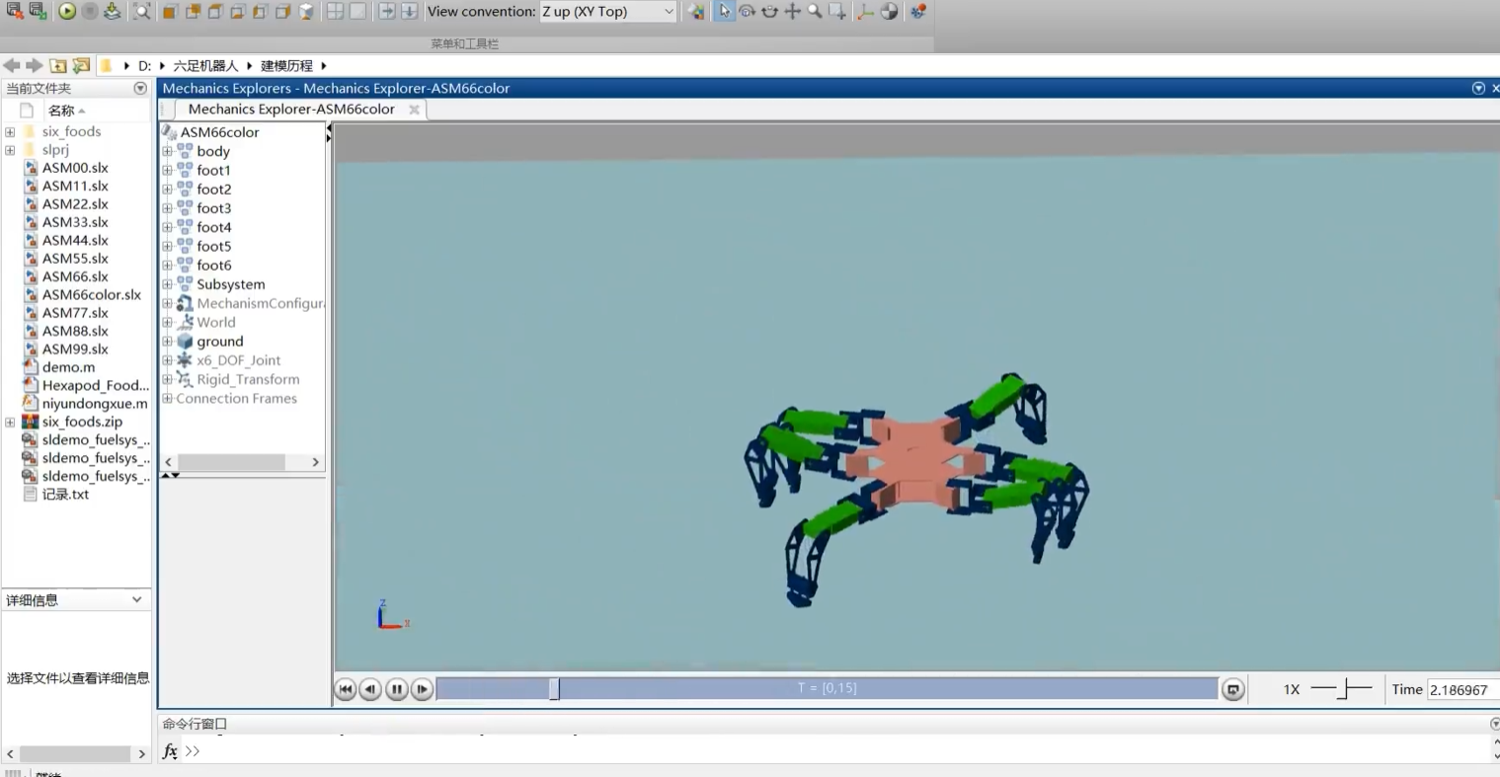Open the current folder panel actions menu
The width and height of the screenshot is (1500, 777).
point(140,88)
